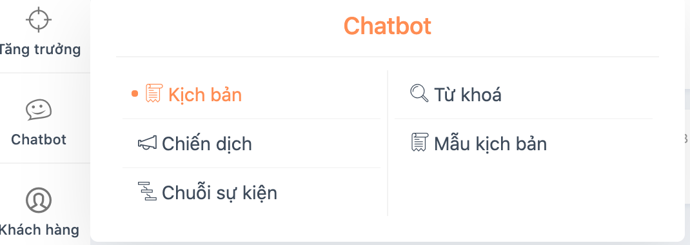The height and width of the screenshot is (245, 690).
Task: Click the orange bullet dot before Kịch bản
Action: tap(135, 93)
